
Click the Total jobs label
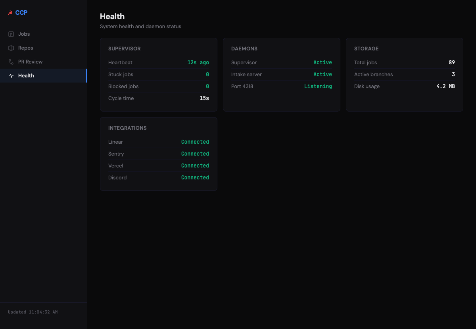pyautogui.click(x=366, y=63)
